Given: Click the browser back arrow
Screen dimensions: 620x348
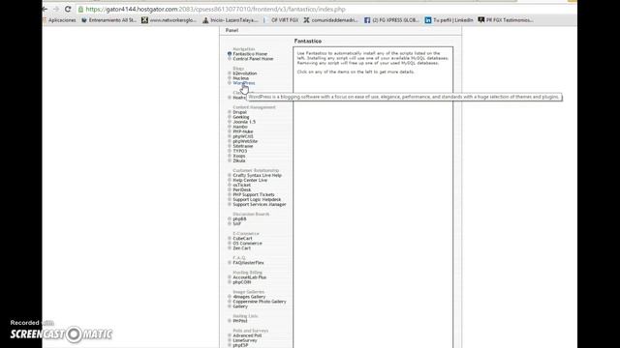Looking at the screenshot, I should (x=45, y=9).
